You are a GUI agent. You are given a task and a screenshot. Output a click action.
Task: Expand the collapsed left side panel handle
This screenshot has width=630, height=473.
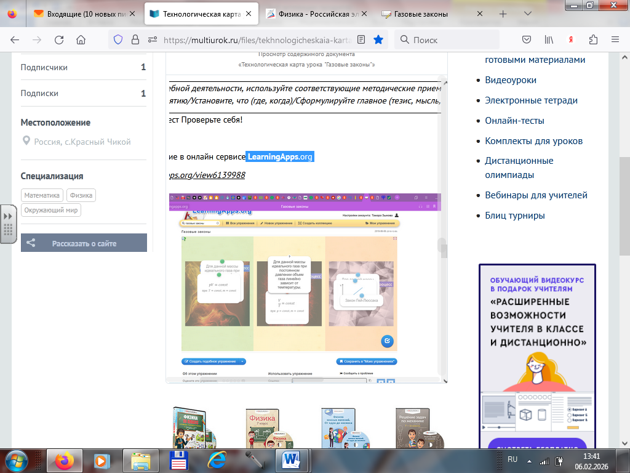[x=8, y=224]
